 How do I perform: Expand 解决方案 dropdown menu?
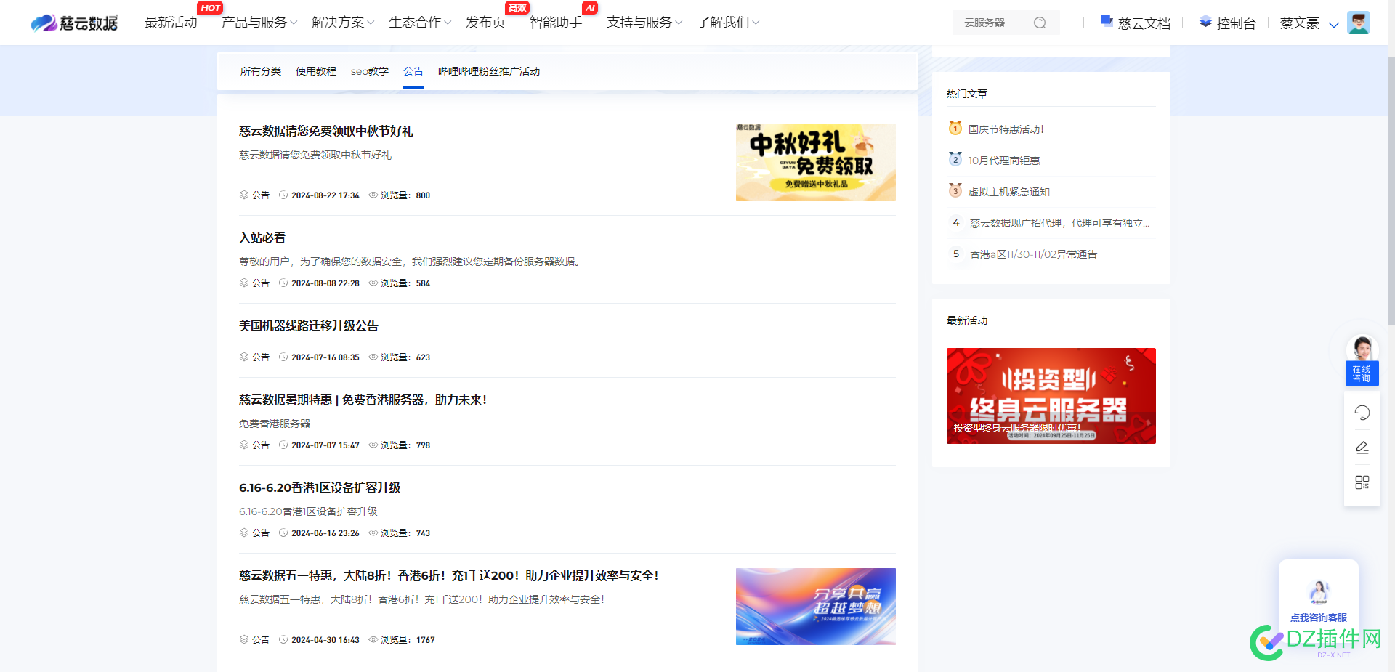(343, 23)
